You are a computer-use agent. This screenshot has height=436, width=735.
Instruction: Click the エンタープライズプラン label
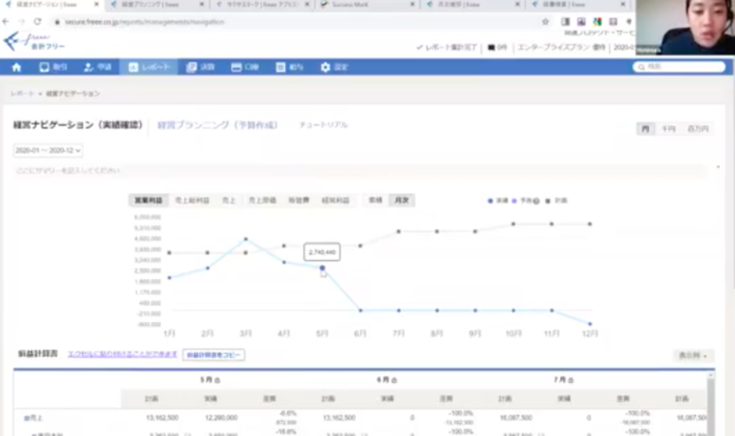point(561,47)
